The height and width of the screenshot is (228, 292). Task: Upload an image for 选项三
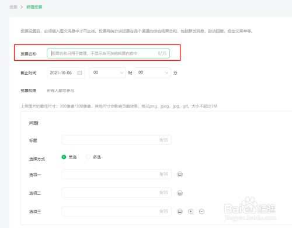[180, 212]
